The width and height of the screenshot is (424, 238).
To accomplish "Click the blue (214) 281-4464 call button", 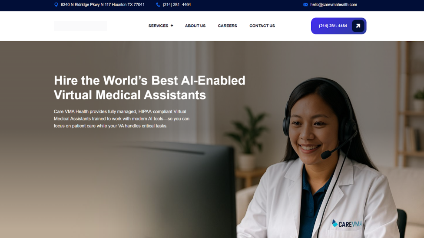I will 338,26.
